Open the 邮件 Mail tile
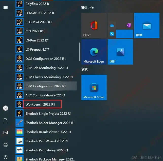The height and width of the screenshot is (161, 163). point(147,25)
